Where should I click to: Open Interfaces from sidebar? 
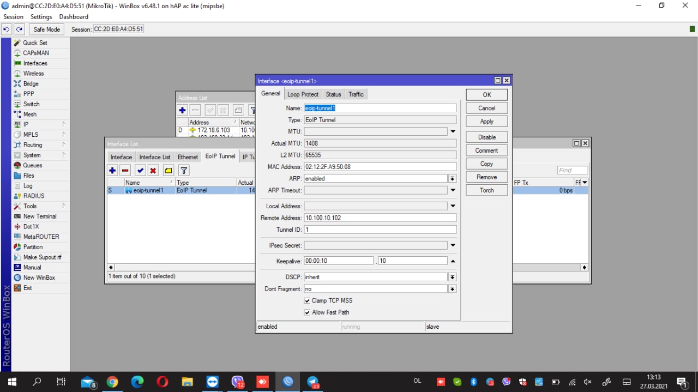pyautogui.click(x=35, y=63)
